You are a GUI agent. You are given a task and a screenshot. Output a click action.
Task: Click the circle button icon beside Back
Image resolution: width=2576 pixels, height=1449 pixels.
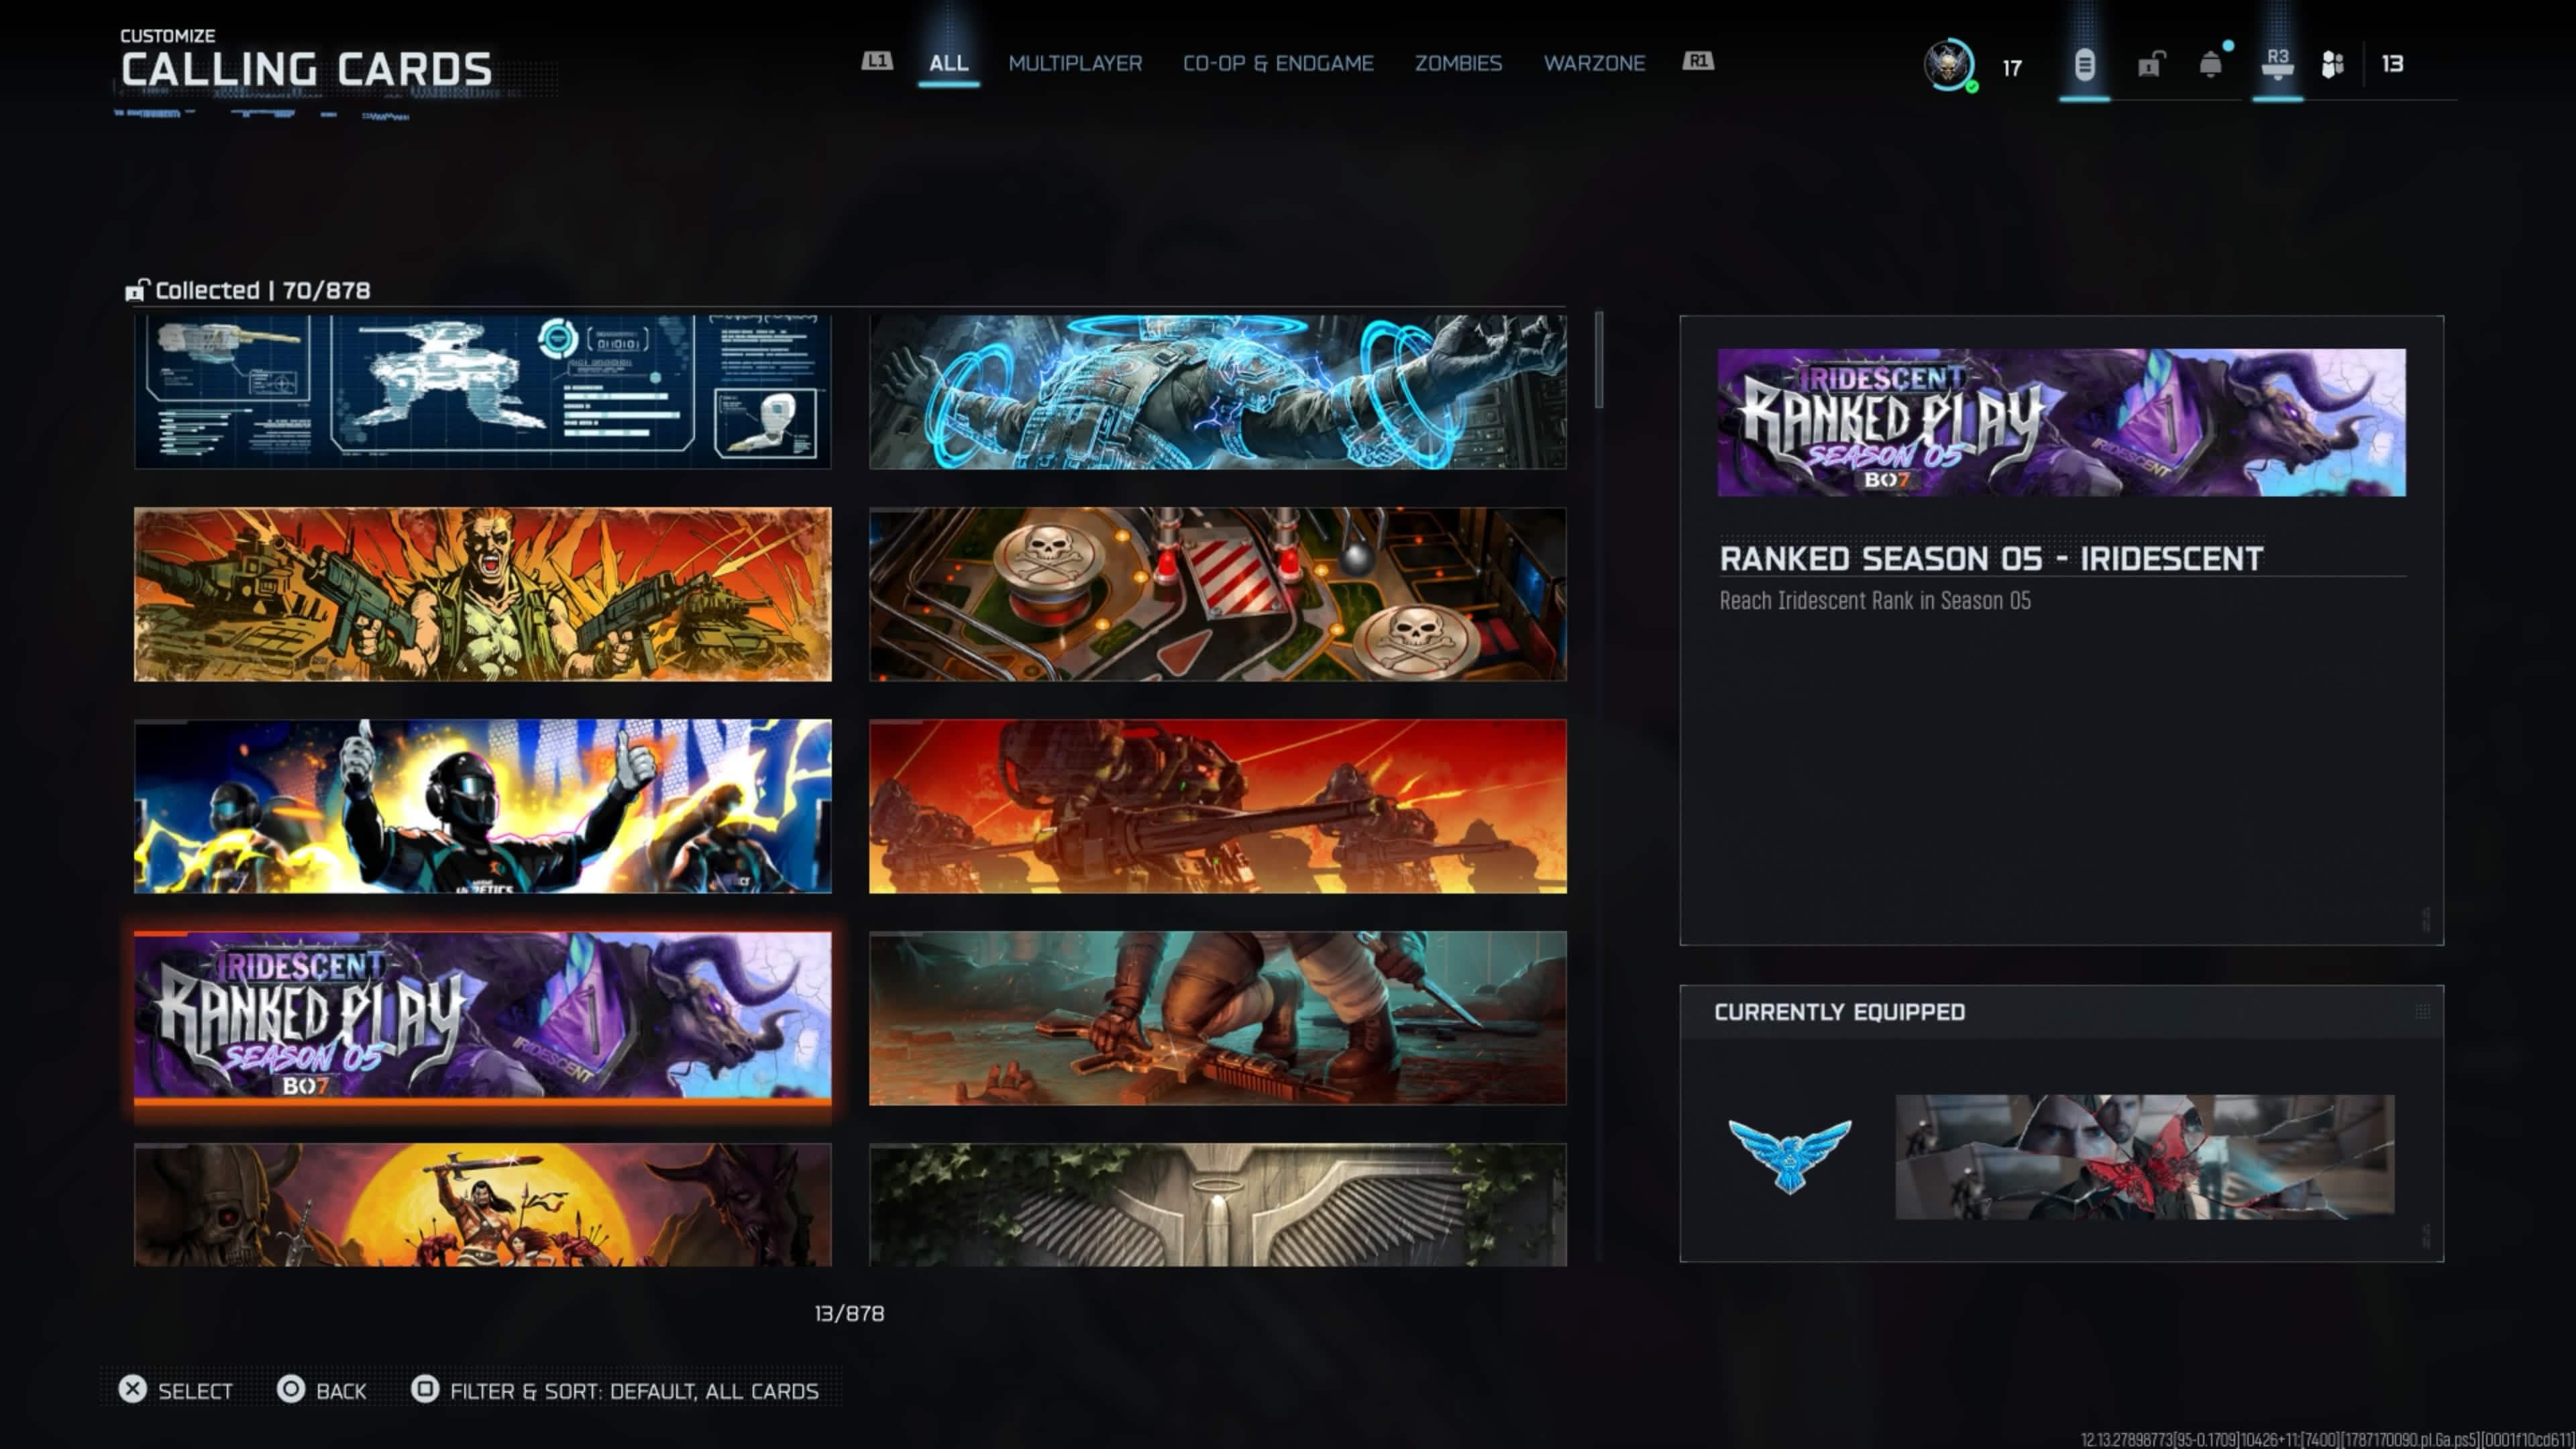click(x=291, y=1389)
